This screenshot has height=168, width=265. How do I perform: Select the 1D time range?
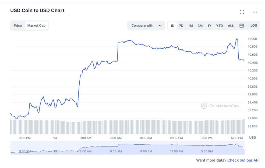(172, 26)
